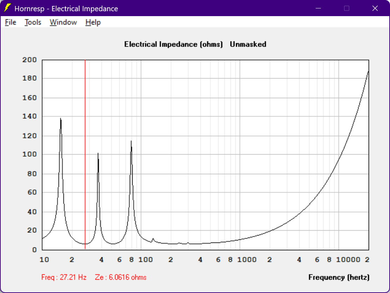
Task: Click the second impedance peak near 37 Hz
Action: 98,154
